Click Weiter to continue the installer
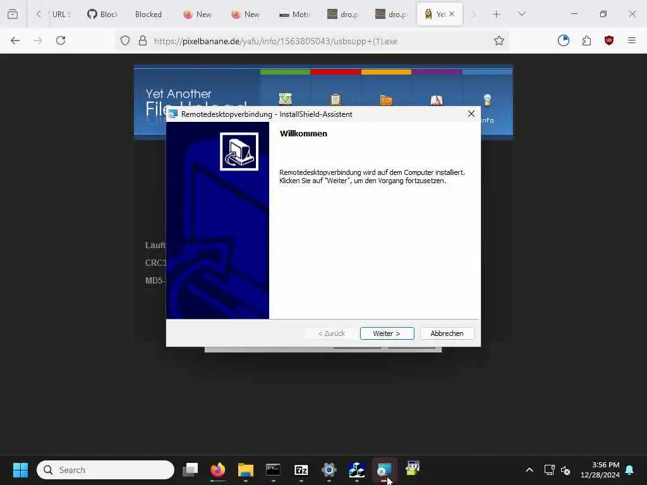Viewport: 647px width, 485px height. tap(387, 333)
